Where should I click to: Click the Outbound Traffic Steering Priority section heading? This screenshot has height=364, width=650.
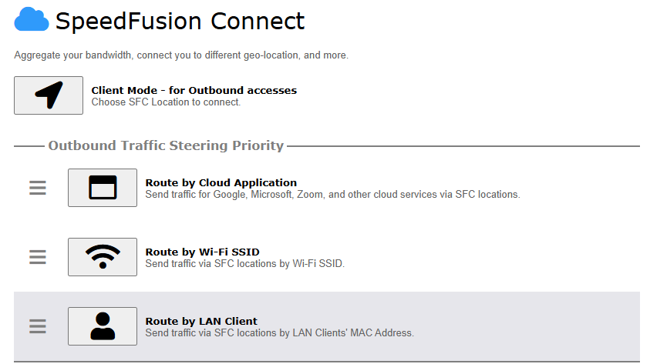click(x=166, y=145)
